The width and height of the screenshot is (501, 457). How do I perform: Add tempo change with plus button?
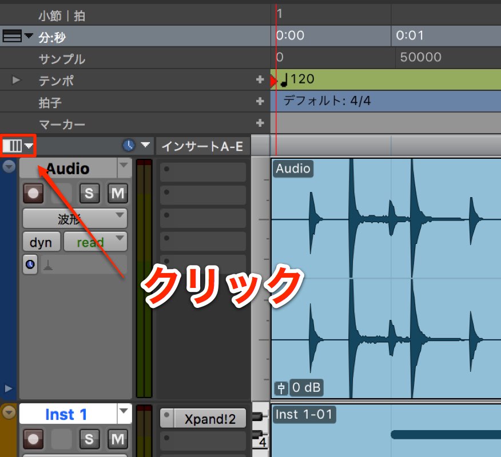point(260,79)
